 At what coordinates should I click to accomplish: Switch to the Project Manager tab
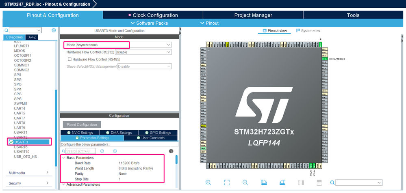click(253, 15)
